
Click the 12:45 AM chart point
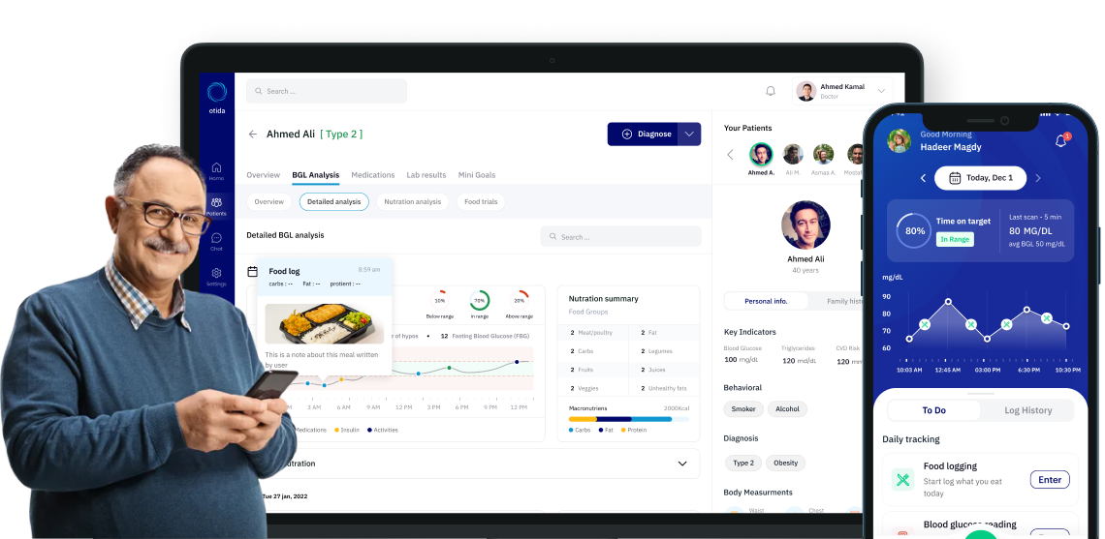(x=948, y=301)
